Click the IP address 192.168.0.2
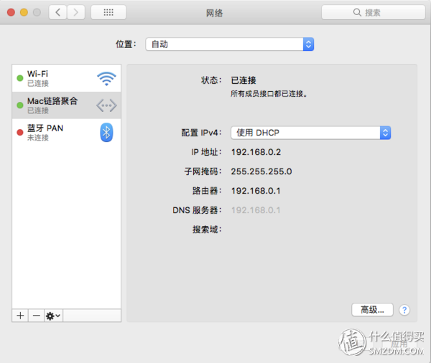Viewport: 431px width, 363px height. point(256,152)
